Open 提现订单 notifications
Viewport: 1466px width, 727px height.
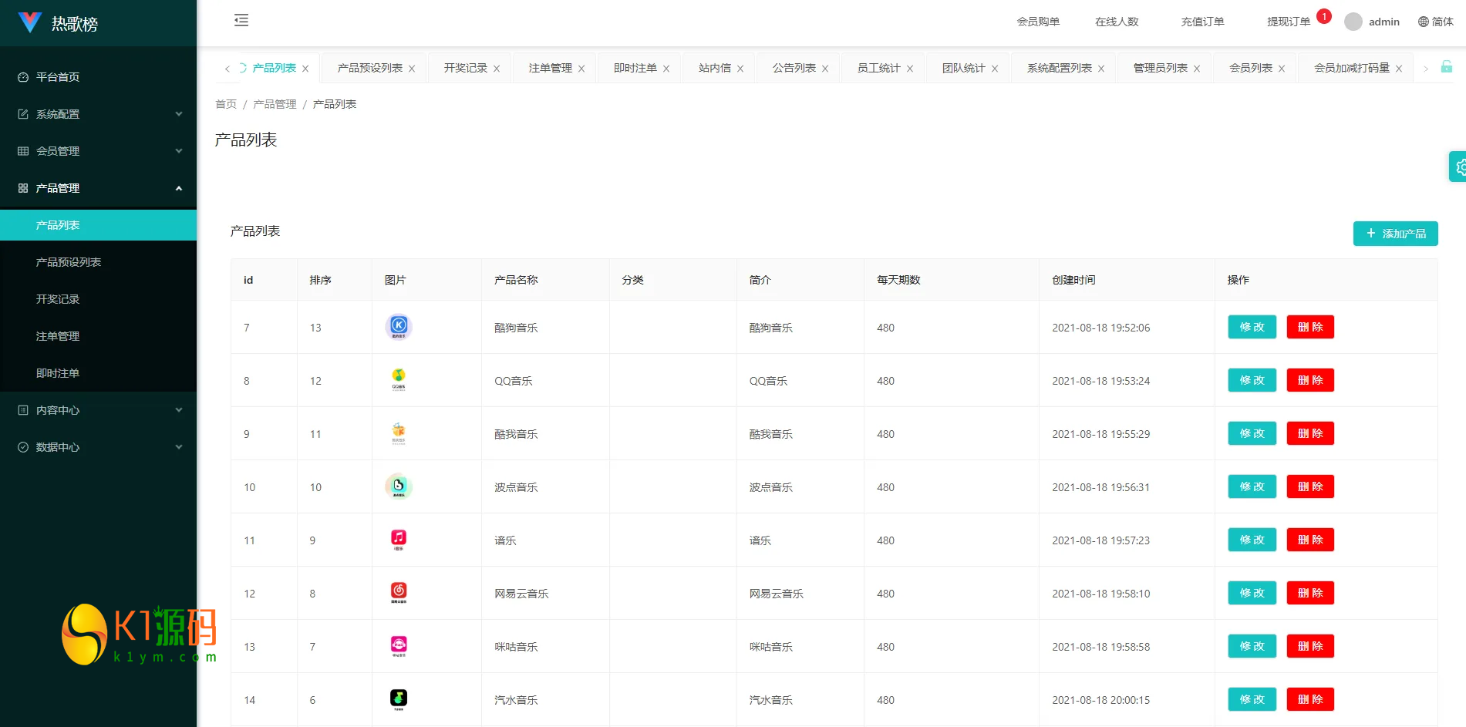click(x=1289, y=22)
